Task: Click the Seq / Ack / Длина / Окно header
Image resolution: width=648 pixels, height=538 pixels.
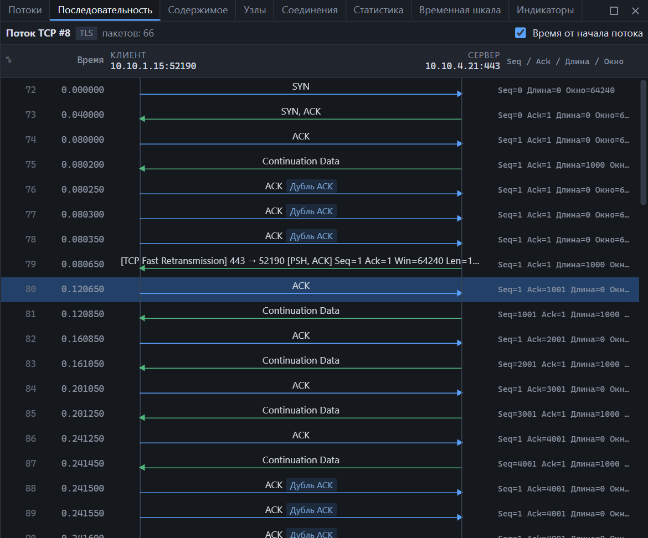Action: pos(565,61)
